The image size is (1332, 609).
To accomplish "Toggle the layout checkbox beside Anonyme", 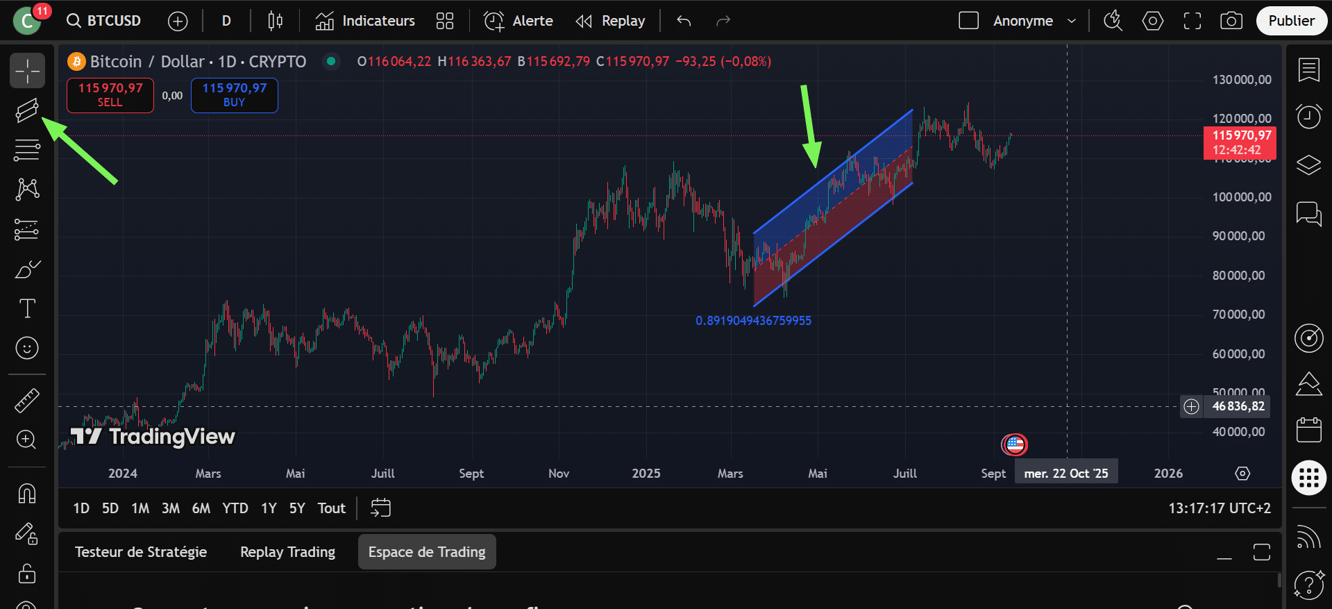I will 968,21.
